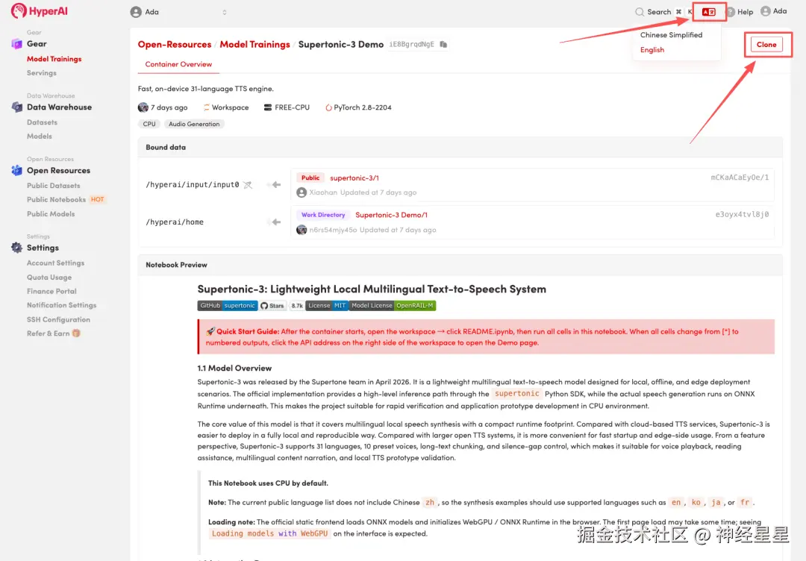The width and height of the screenshot is (806, 561).
Task: Open Datasets in sidebar
Action: tap(42, 122)
